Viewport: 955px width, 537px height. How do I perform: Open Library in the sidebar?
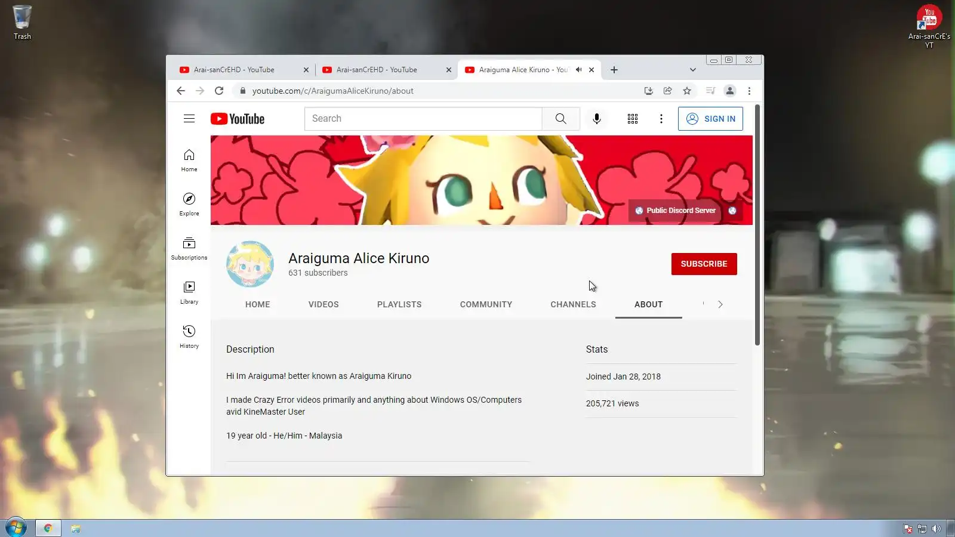[x=189, y=292]
